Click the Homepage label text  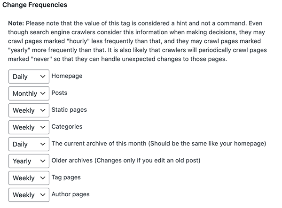67,76
